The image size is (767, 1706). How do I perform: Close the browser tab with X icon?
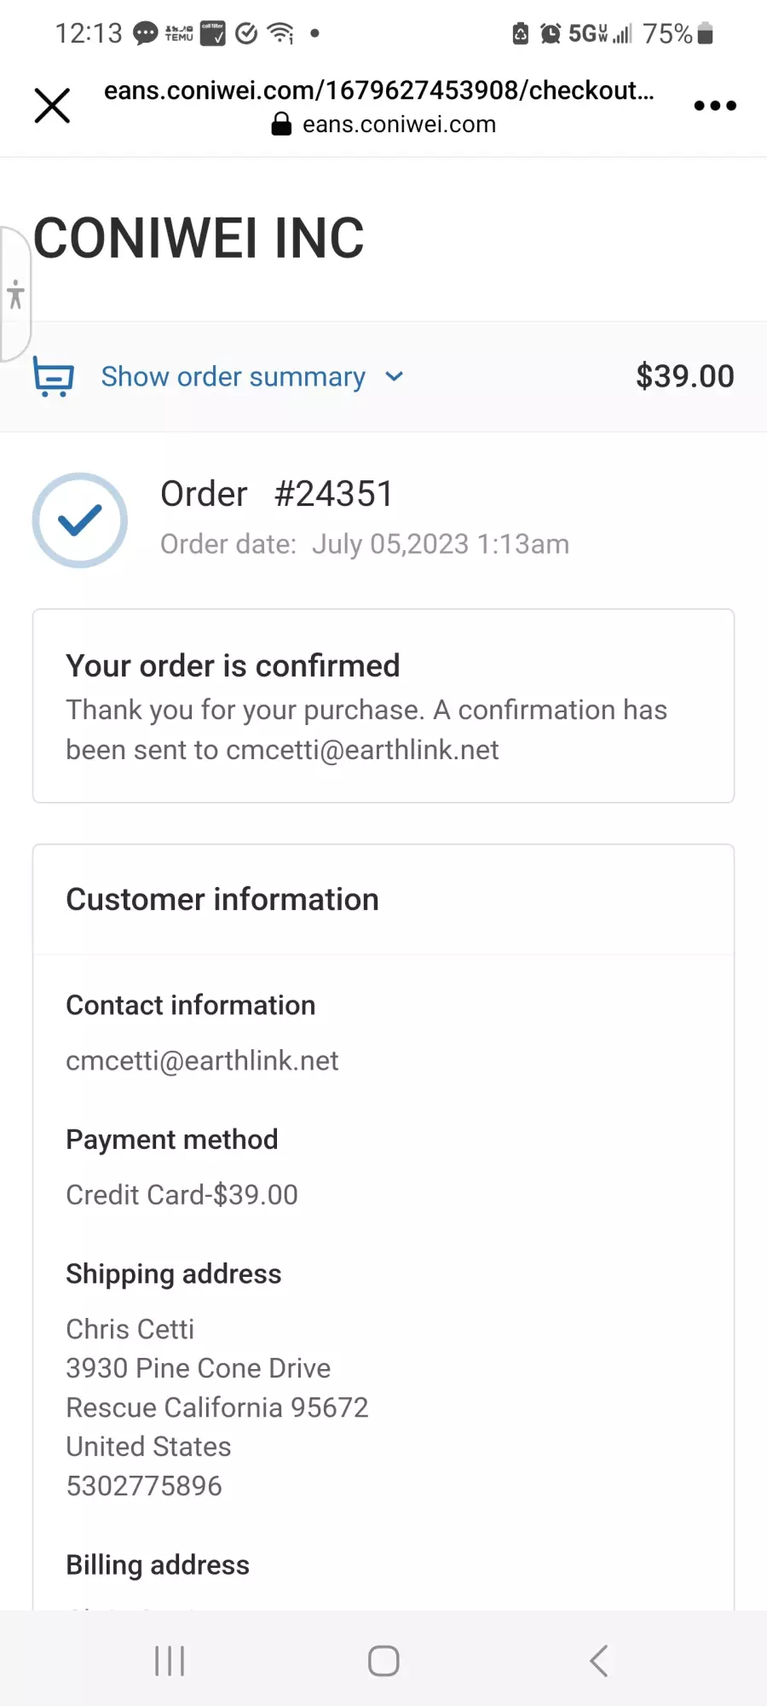[52, 106]
